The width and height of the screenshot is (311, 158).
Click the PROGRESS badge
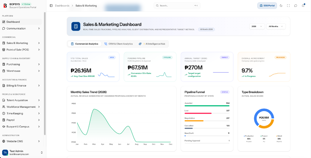pyautogui.click(x=280, y=58)
